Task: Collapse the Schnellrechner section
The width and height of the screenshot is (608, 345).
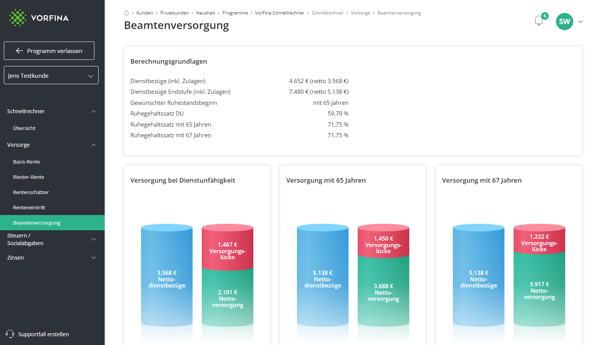Action: [x=94, y=111]
